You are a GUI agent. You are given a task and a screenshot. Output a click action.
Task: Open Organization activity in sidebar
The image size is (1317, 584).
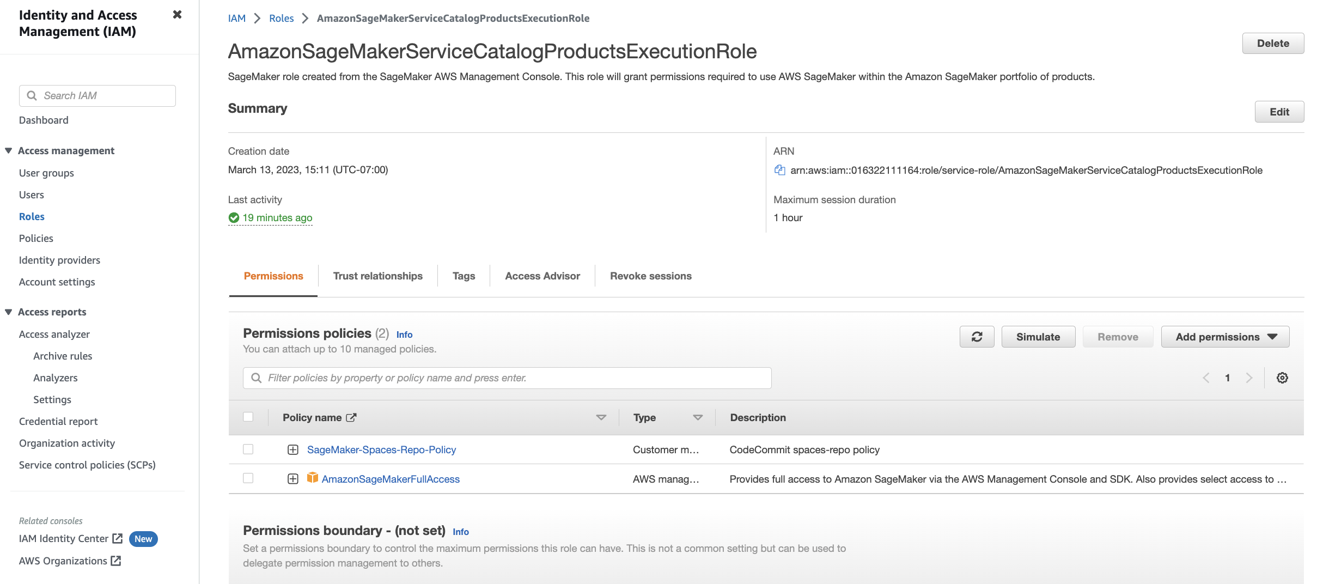[x=67, y=443]
